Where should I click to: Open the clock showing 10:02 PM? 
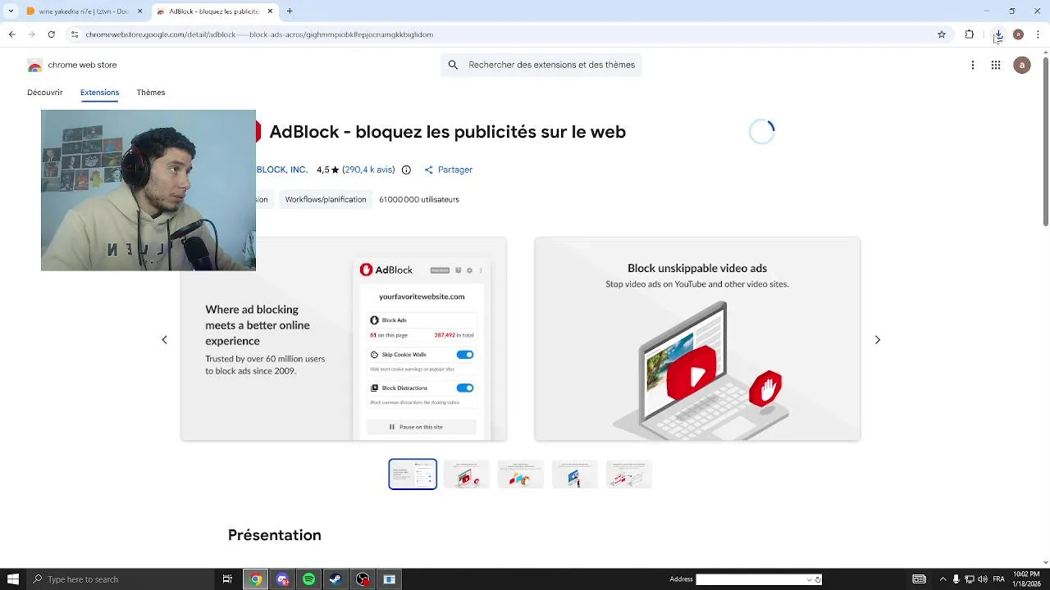[1026, 579]
